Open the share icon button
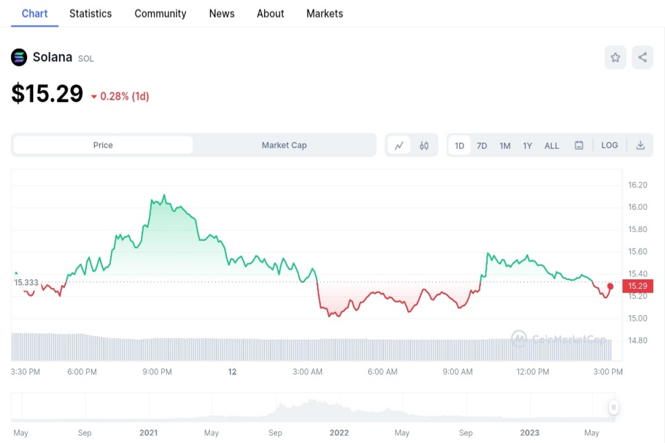The width and height of the screenshot is (665, 443). click(x=642, y=58)
